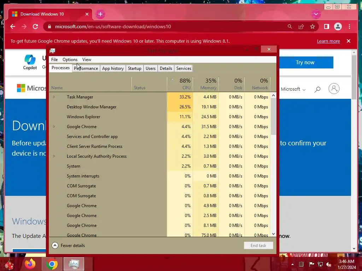
Task: Click the Task Manager title bar icon
Action: tap(52, 51)
